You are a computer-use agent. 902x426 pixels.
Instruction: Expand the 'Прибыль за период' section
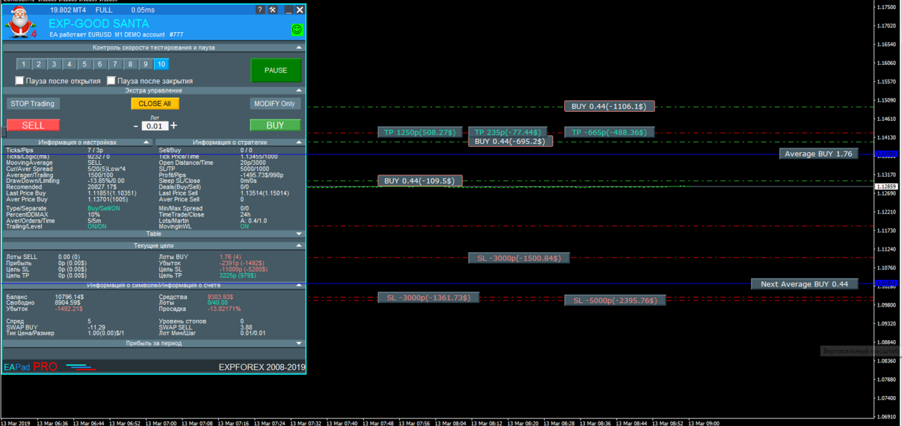tap(299, 343)
